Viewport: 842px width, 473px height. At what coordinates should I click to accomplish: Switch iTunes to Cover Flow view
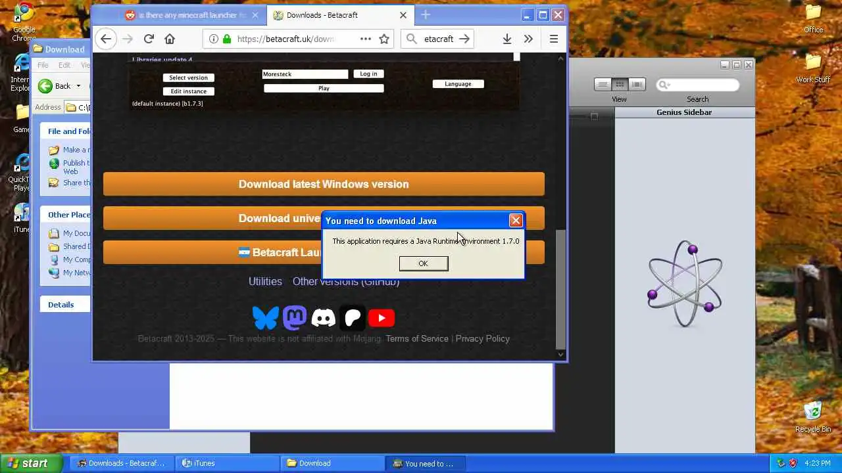coord(637,84)
